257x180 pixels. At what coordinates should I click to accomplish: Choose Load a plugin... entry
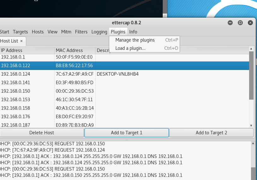click(x=144, y=48)
